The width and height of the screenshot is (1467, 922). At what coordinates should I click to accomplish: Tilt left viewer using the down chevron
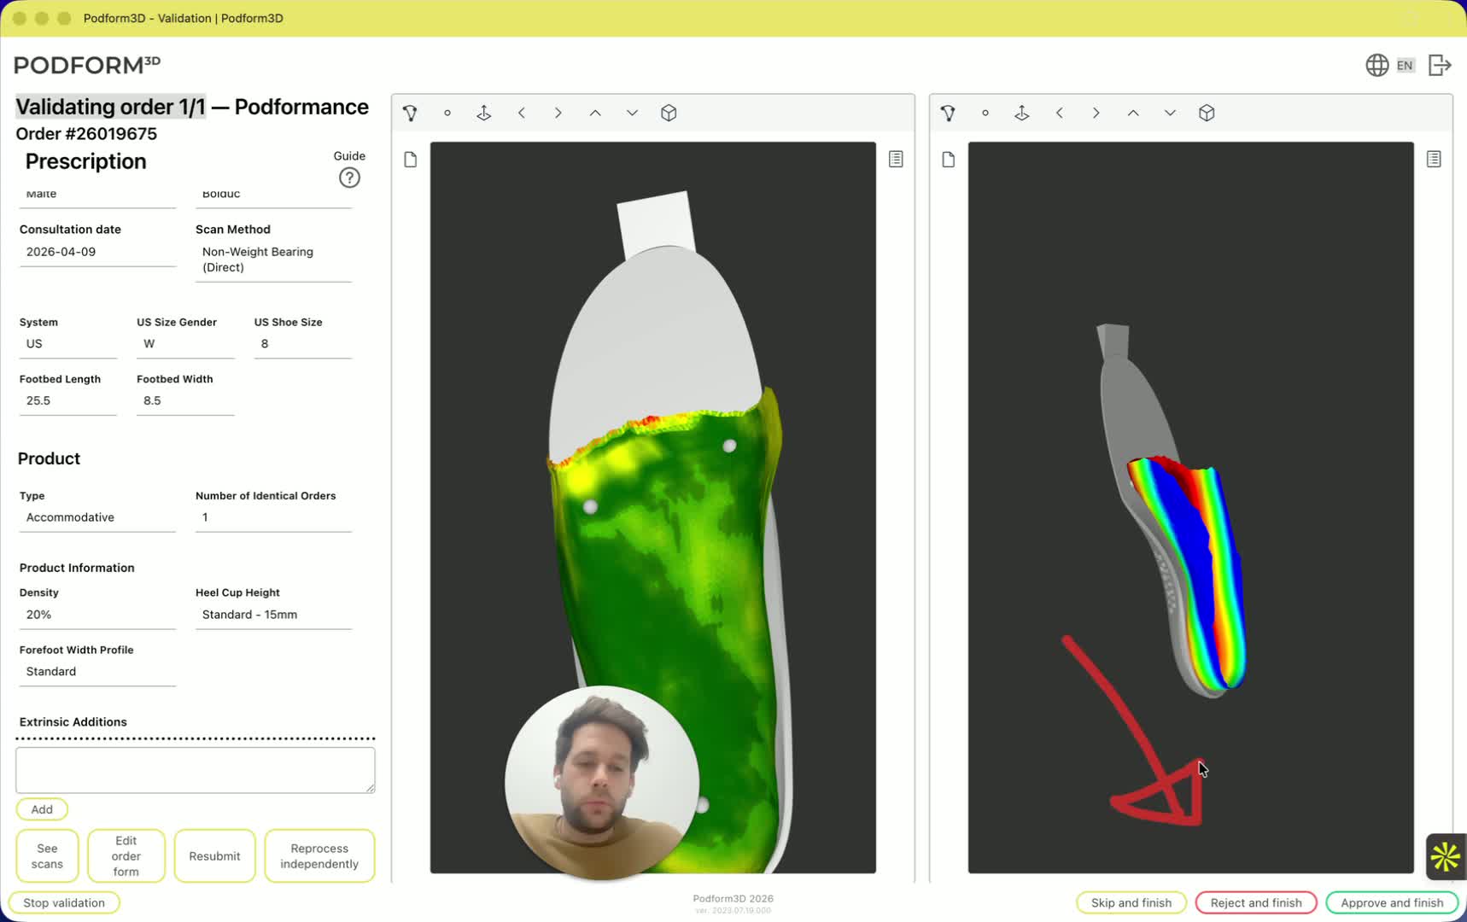[632, 113]
